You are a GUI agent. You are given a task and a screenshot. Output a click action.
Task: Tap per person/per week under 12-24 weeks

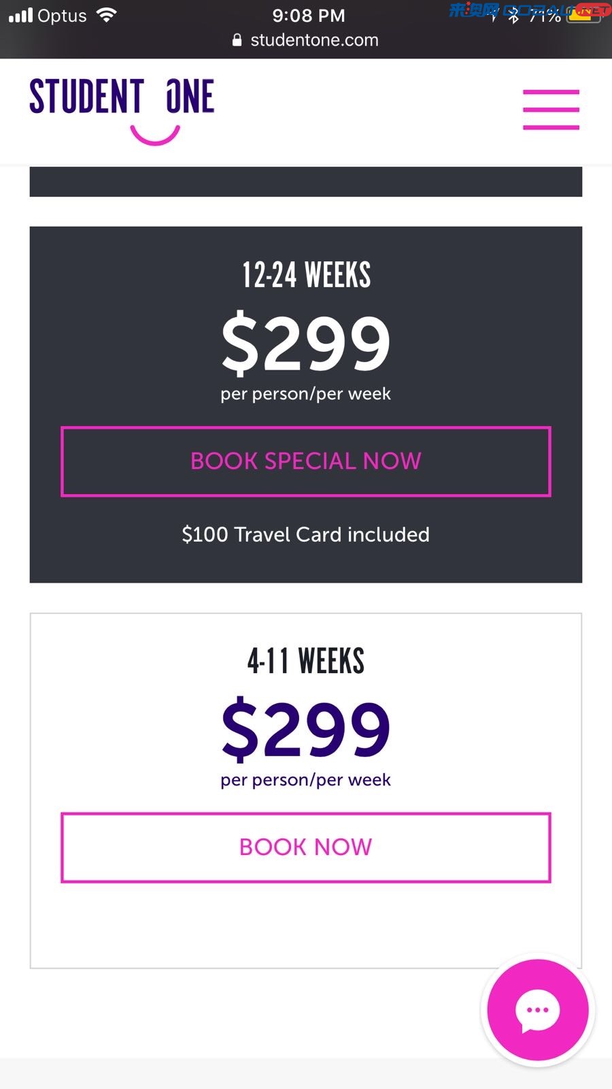(x=306, y=394)
